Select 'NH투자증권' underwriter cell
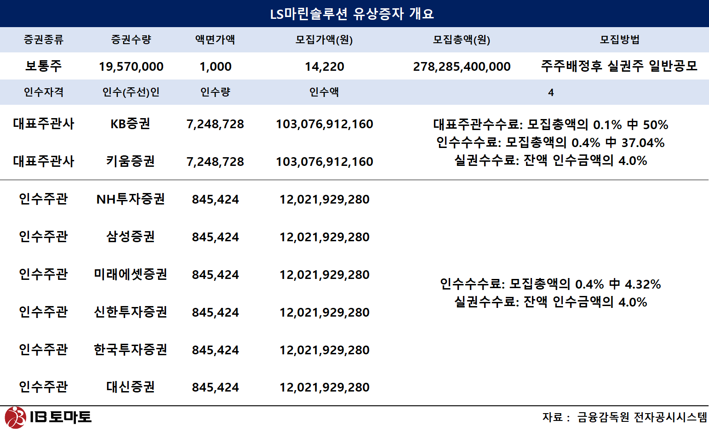This screenshot has width=709, height=443. tap(131, 199)
